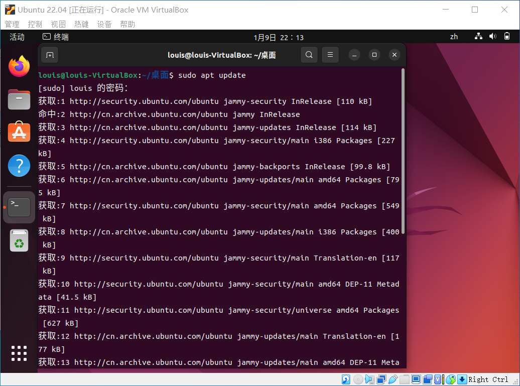
Task: Open Firefox from the Ubuntu dock
Action: point(19,66)
